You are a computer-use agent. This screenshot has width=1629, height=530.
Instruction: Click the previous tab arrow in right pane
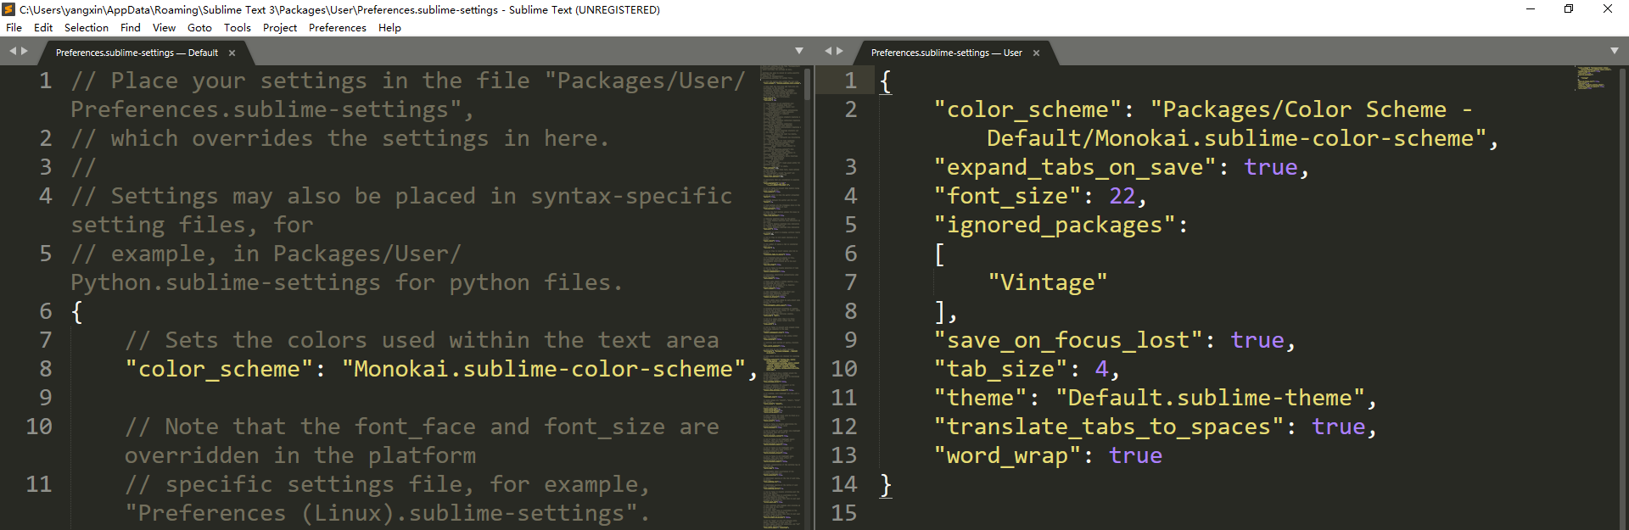(x=828, y=52)
